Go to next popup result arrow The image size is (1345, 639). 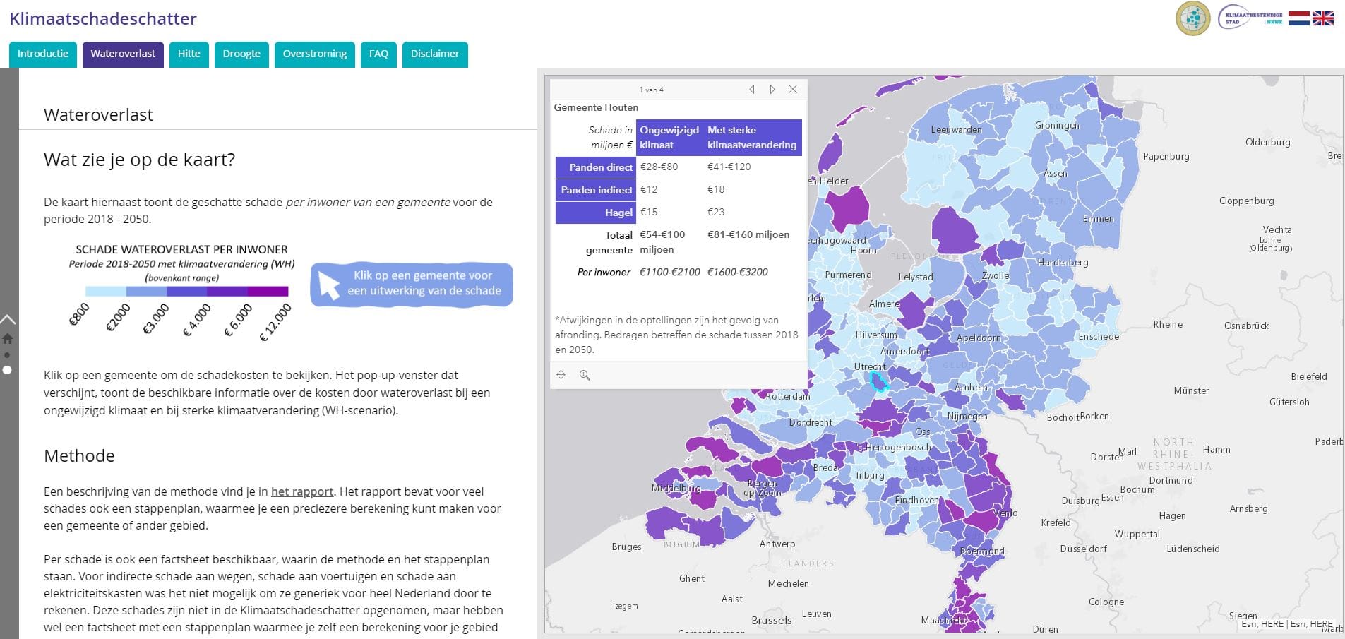pos(772,90)
